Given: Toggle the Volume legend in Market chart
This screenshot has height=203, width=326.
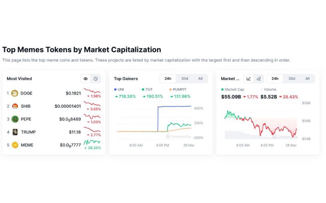Looking at the screenshot, I should tap(269, 89).
